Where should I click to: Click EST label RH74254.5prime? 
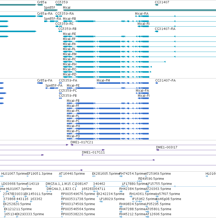(x=132, y=174)
